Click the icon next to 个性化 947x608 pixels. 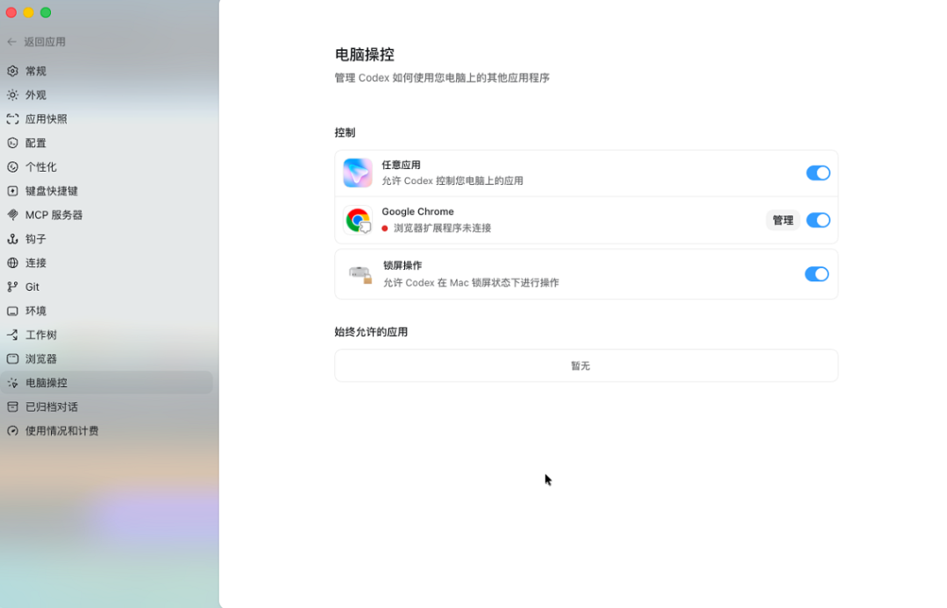pyautogui.click(x=12, y=167)
